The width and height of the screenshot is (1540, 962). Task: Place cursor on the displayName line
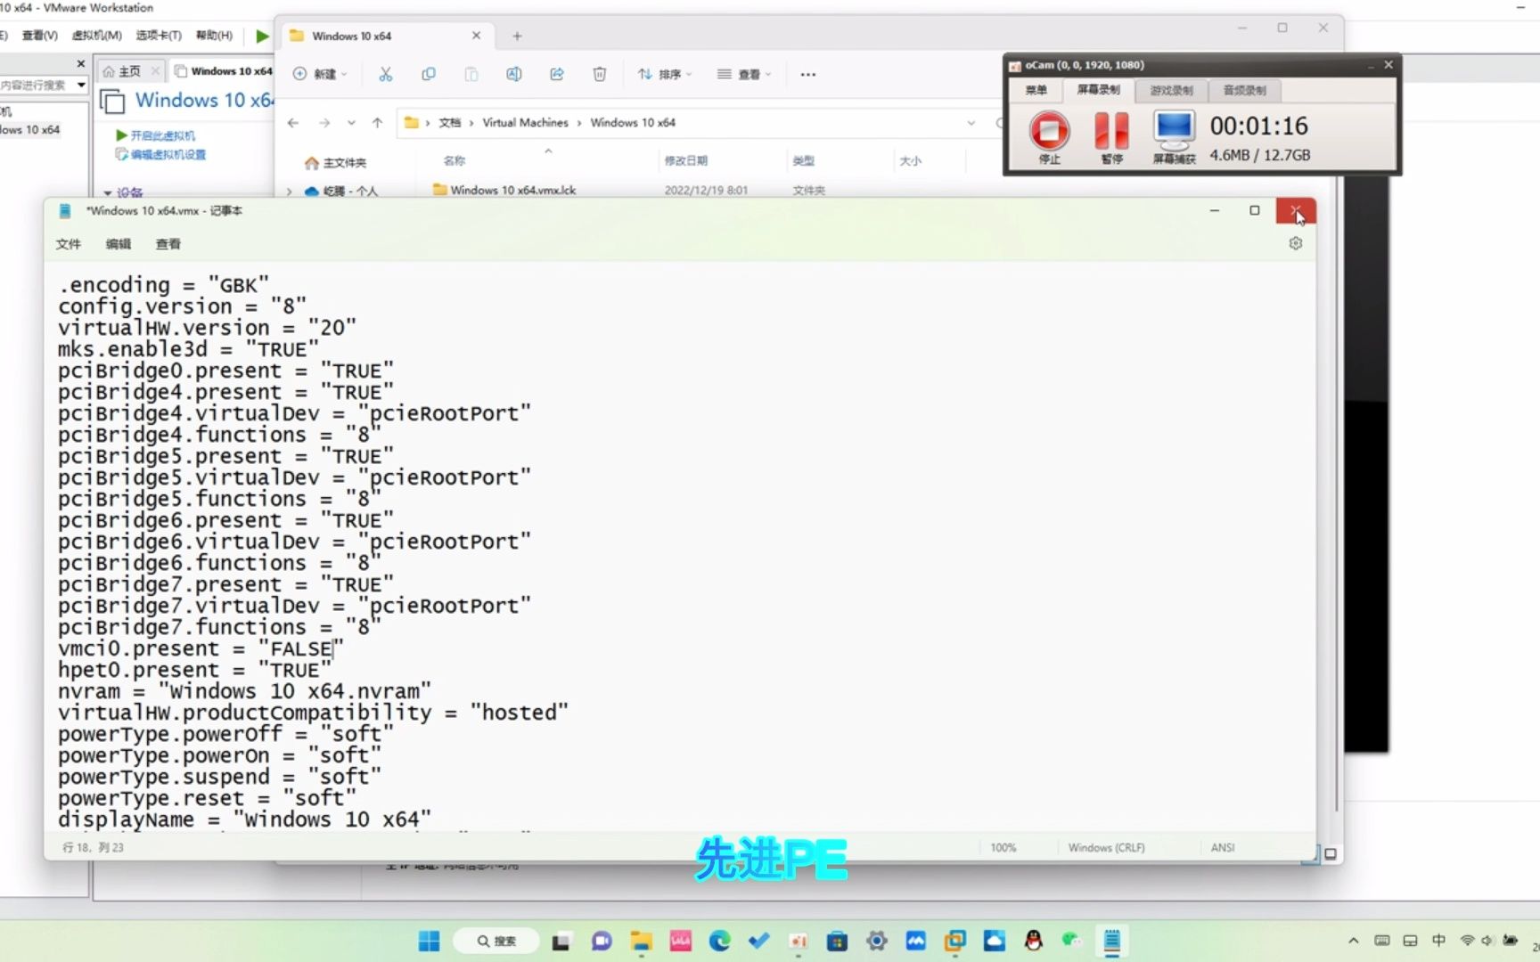pyautogui.click(x=244, y=819)
